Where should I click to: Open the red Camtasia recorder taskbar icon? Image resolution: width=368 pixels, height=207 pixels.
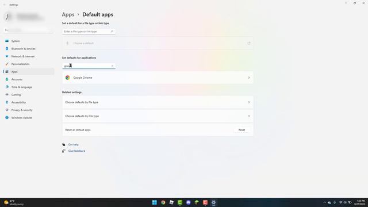click(x=205, y=202)
